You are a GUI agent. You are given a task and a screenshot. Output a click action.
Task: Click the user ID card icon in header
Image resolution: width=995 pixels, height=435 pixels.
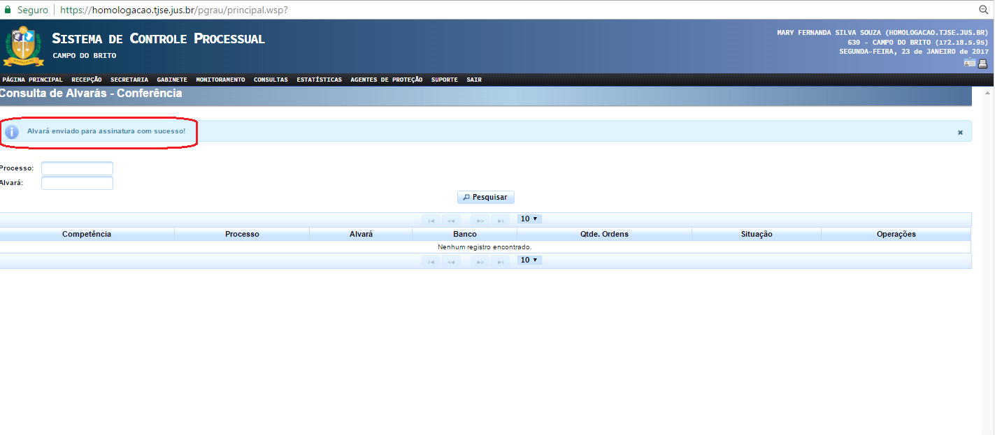pos(970,64)
